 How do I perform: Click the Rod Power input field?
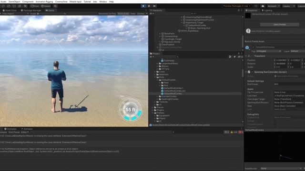[x=289, y=84]
